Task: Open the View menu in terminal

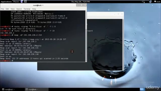Action: [13, 9]
